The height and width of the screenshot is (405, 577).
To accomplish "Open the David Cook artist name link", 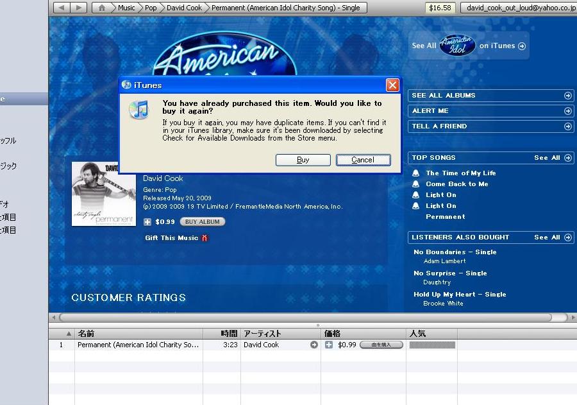I will click(163, 178).
